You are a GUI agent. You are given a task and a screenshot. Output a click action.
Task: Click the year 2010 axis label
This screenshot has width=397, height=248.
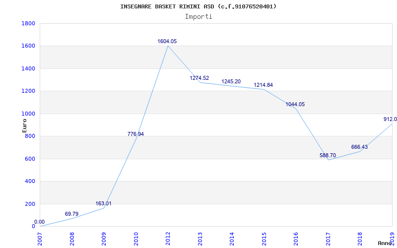136,239
